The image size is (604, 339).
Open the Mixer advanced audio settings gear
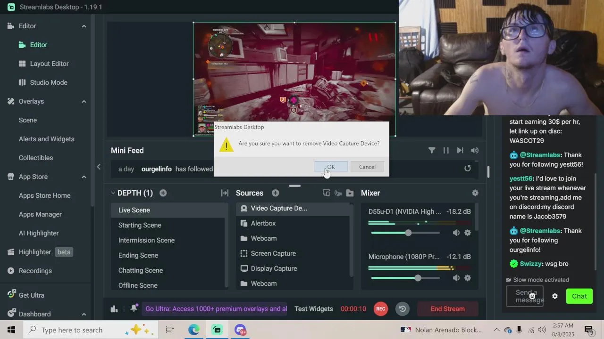[x=475, y=193]
